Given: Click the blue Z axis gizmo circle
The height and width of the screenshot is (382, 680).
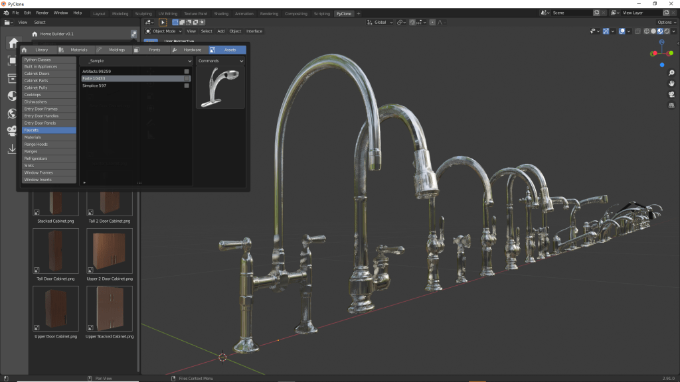Looking at the screenshot, I should point(662,41).
